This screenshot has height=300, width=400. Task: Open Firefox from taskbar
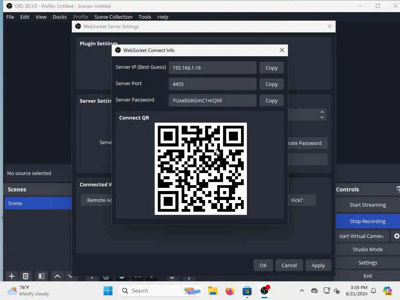tap(230, 291)
